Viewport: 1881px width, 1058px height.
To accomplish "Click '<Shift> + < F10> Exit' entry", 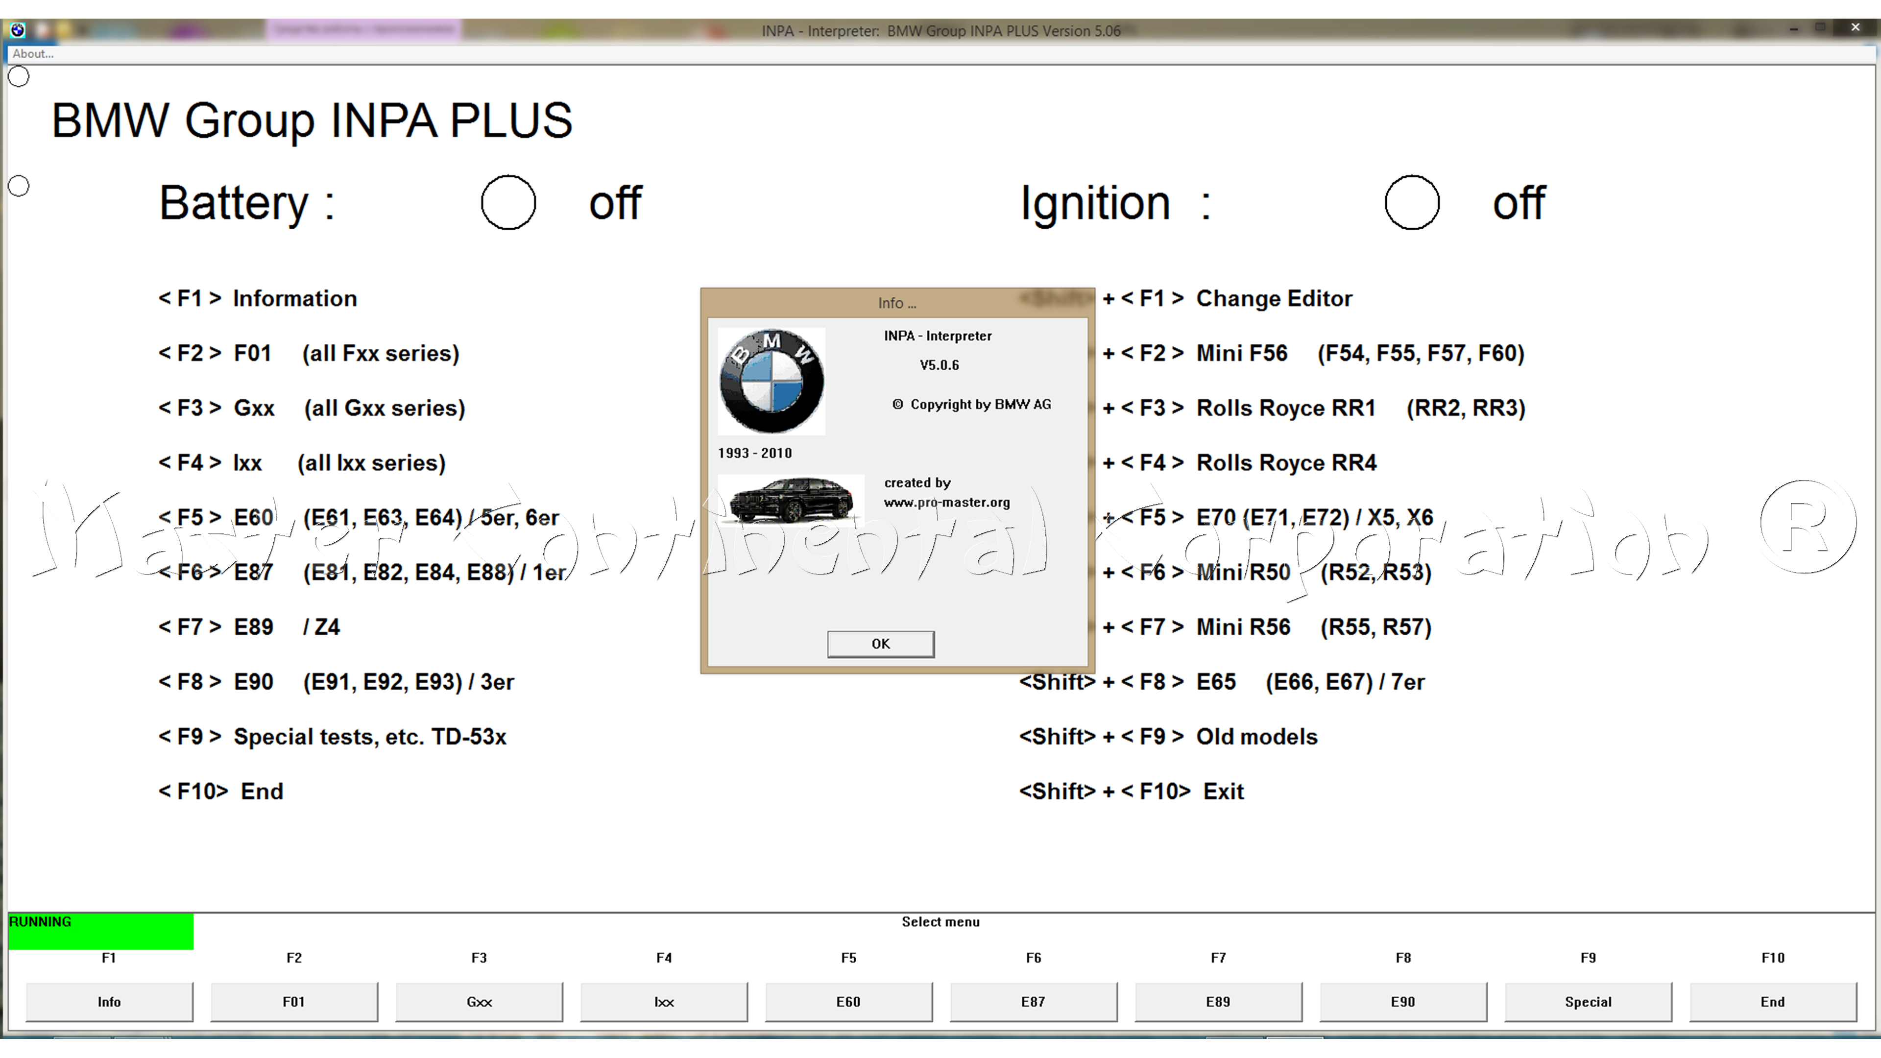I will coord(1131,792).
